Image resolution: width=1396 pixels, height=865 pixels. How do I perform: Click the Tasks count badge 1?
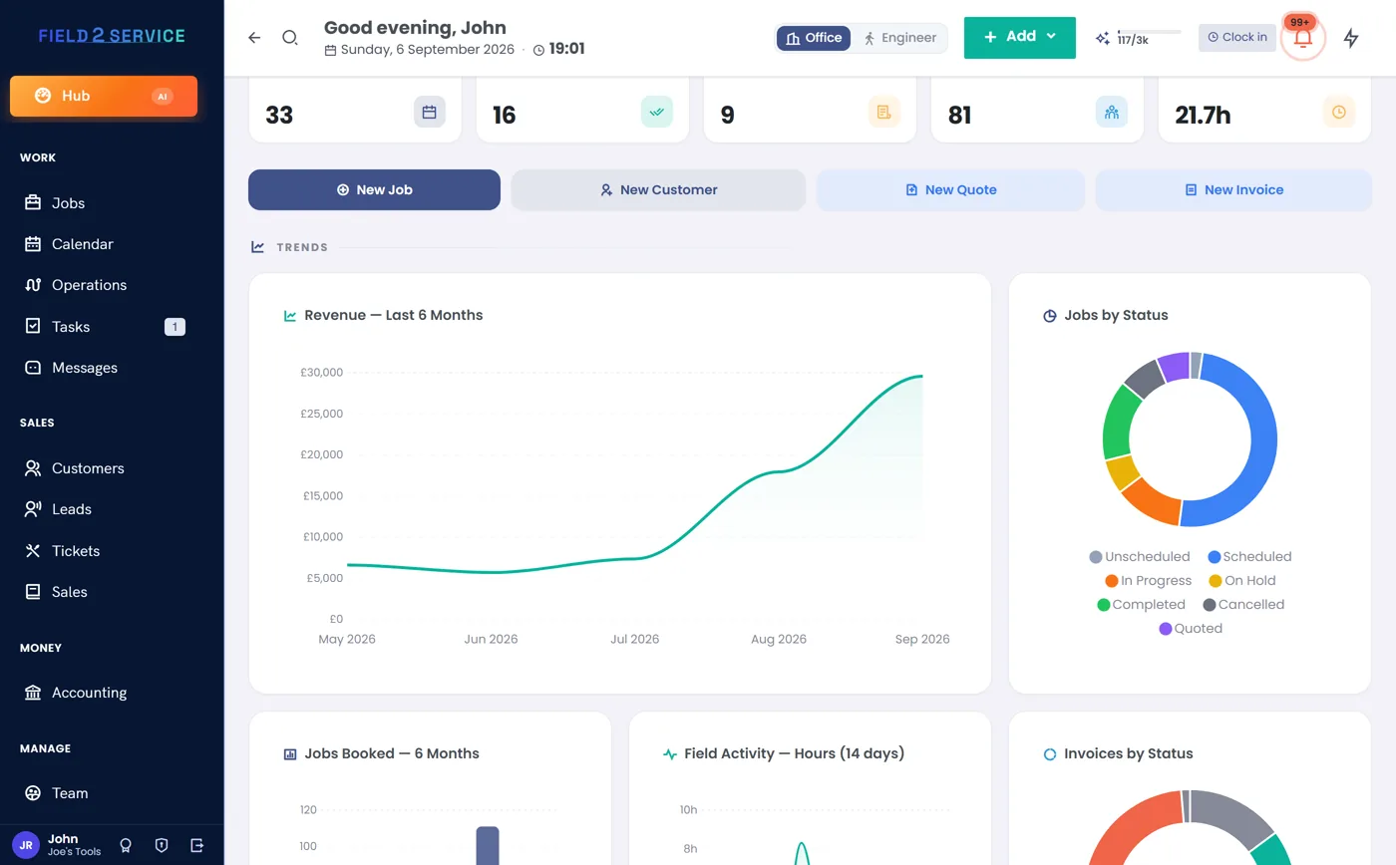pos(174,327)
